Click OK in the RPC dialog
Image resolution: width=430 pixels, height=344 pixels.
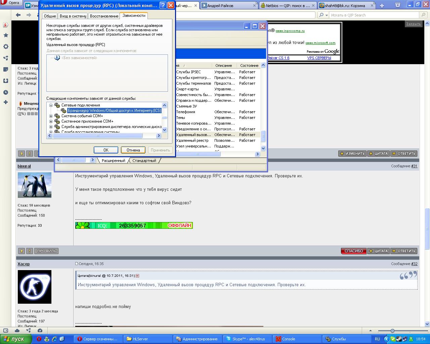click(106, 150)
